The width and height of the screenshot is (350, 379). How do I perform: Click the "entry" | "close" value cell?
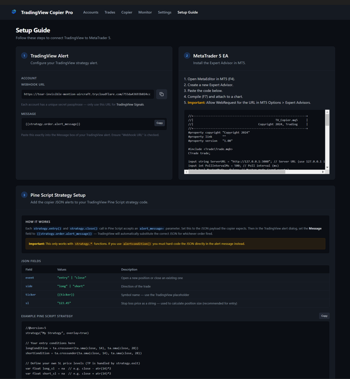pyautogui.click(x=72, y=278)
